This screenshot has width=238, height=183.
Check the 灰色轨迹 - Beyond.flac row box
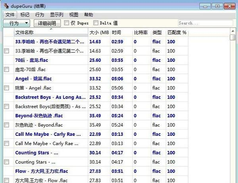click(x=6, y=125)
